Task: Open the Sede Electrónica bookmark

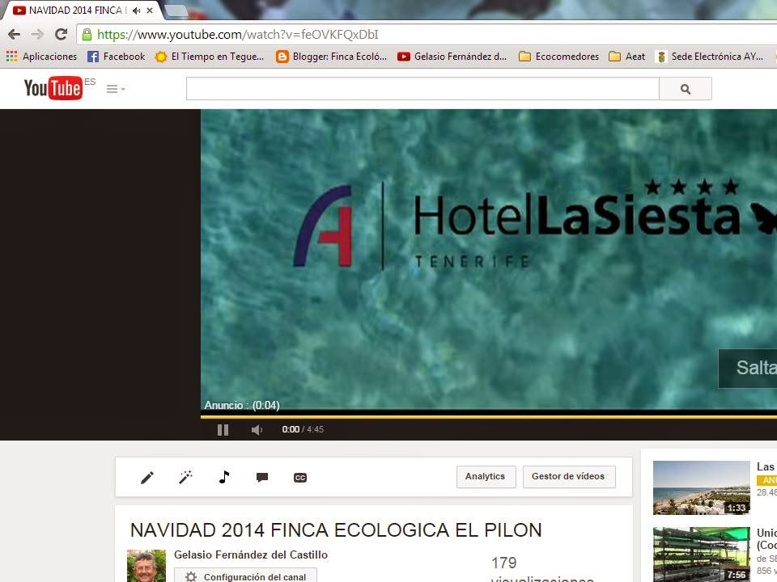Action: [x=709, y=57]
